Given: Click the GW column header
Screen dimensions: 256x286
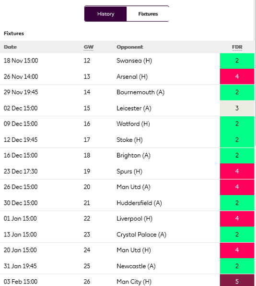Looking at the screenshot, I should pyautogui.click(x=89, y=47).
